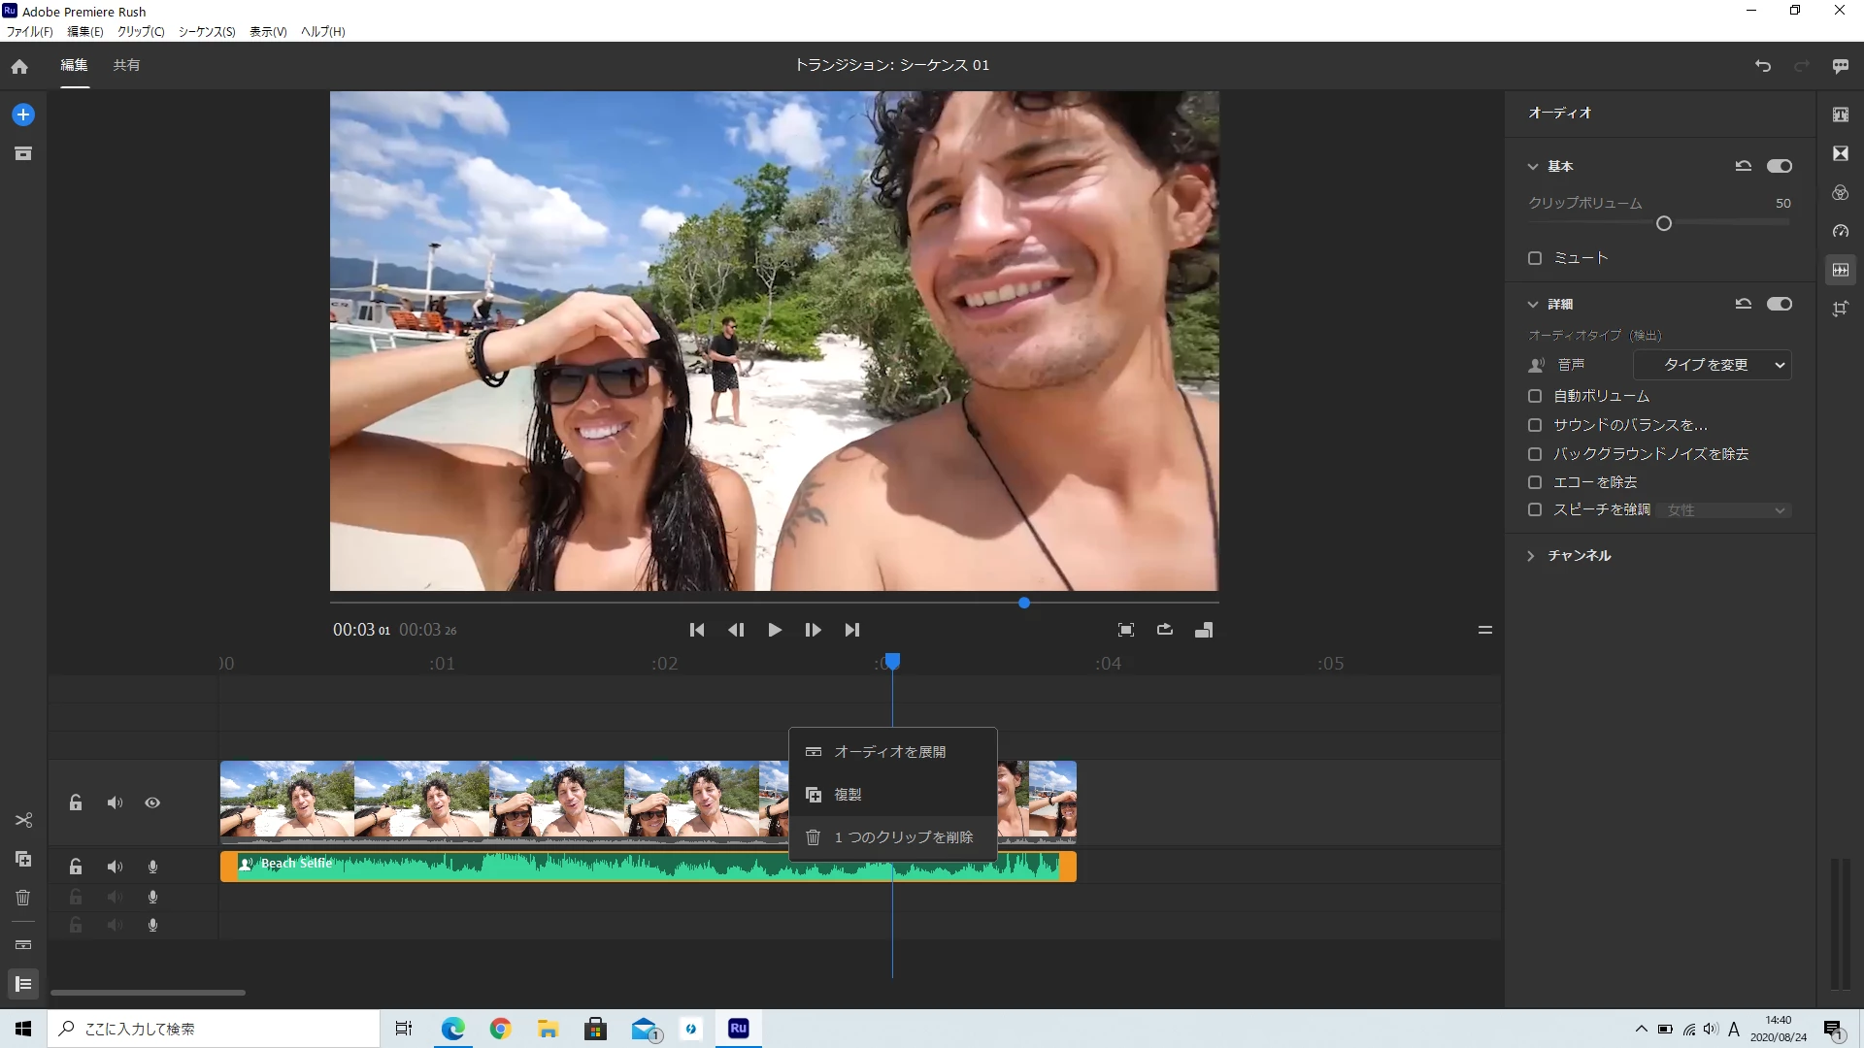Screen dimensions: 1864x1048
Task: Click the Home icon
Action: click(x=19, y=66)
